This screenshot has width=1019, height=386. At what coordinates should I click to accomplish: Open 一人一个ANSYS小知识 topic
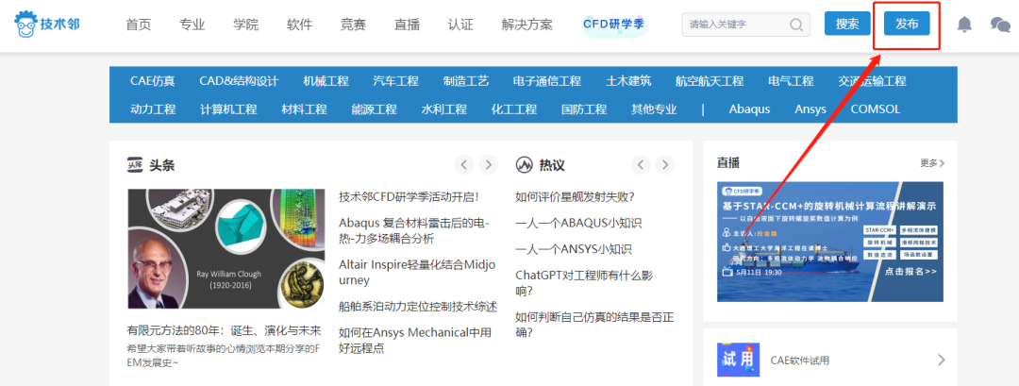point(574,249)
